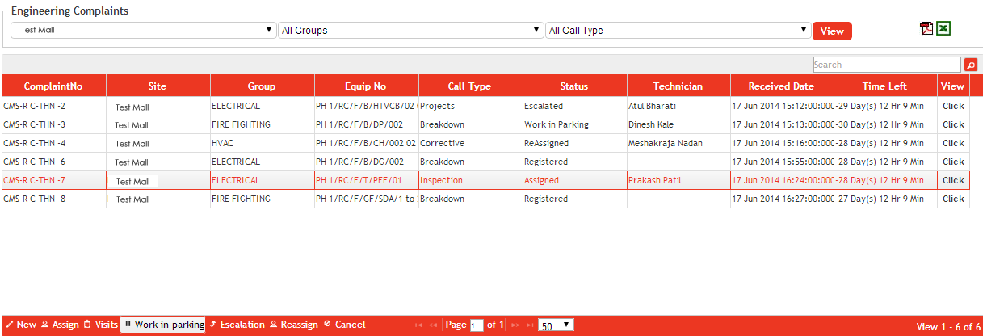Choose Escalation in the bottom toolbar
The image size is (983, 336).
coord(237,325)
